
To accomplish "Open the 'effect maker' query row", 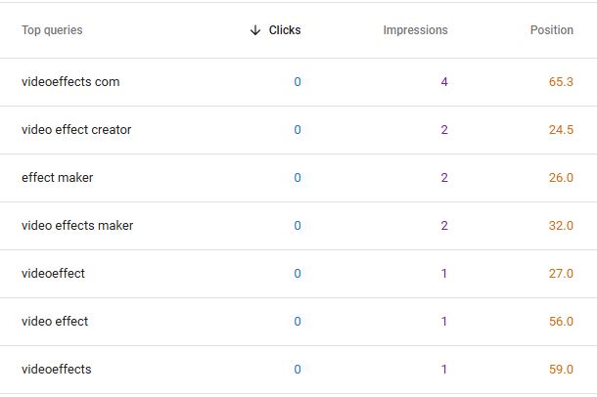I will point(298,178).
